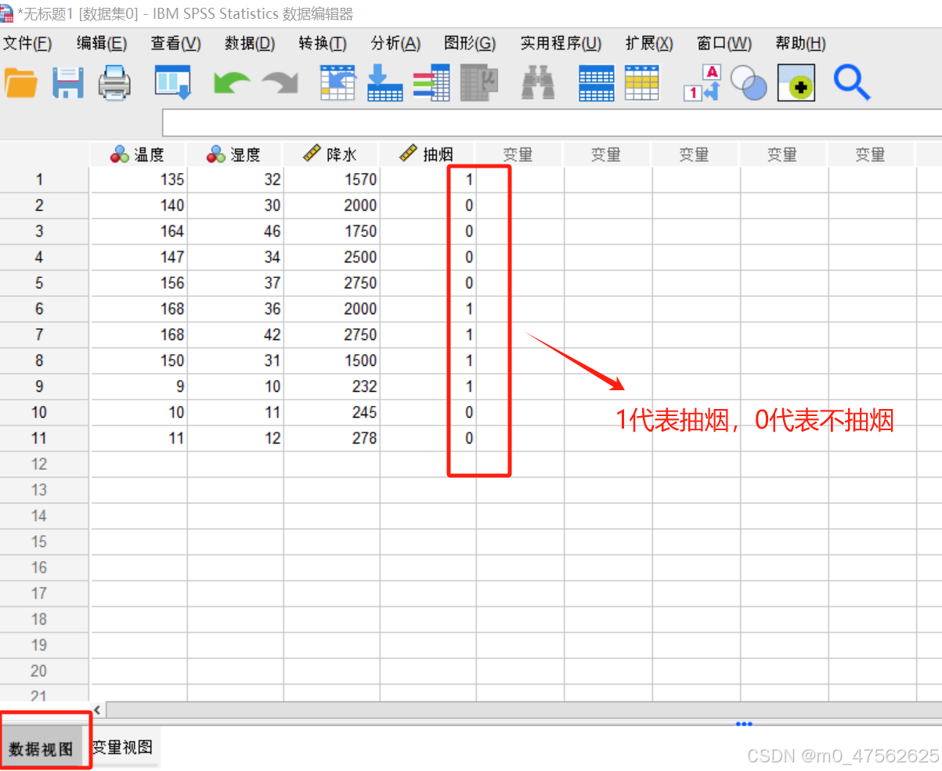
Task: Select row header number 20
Action: click(x=39, y=671)
